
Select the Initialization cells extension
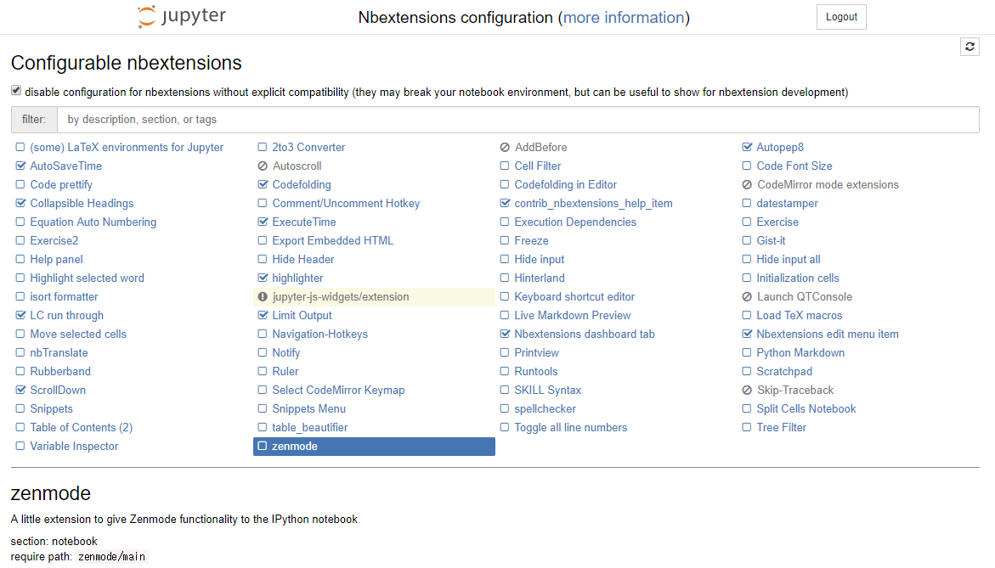click(x=798, y=278)
